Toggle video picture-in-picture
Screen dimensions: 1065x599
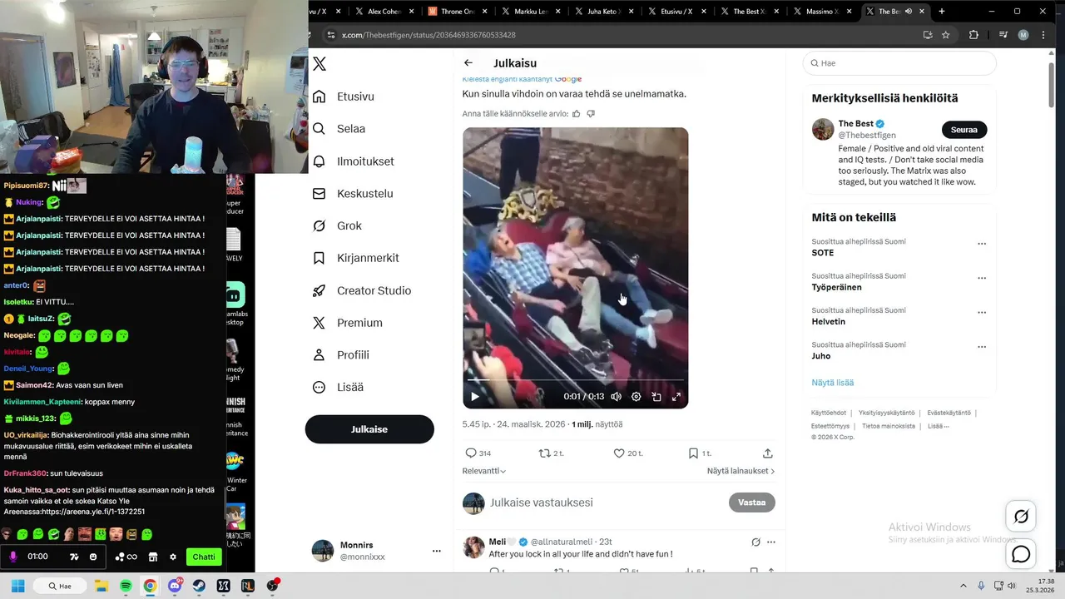pos(656,397)
